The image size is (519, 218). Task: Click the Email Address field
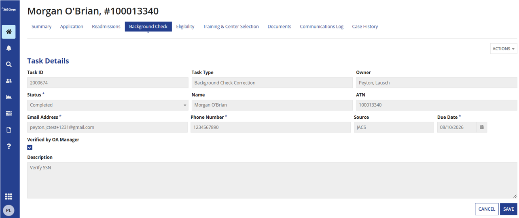(x=107, y=127)
